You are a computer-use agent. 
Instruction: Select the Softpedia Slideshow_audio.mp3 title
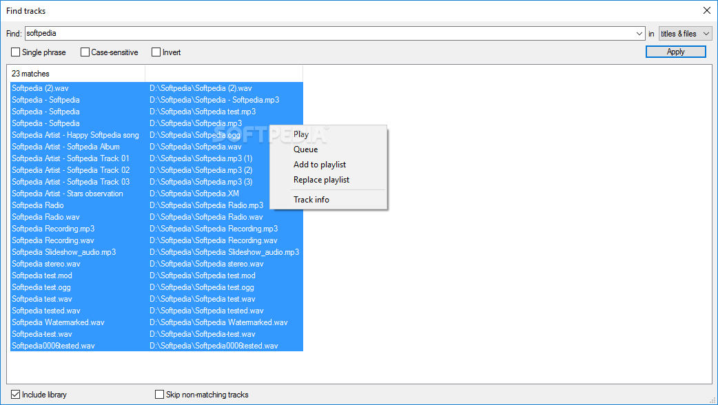coord(63,251)
